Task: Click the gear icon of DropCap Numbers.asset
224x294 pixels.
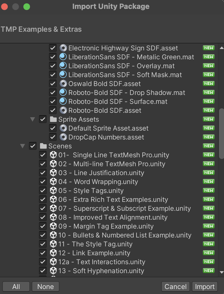Action: (x=63, y=137)
